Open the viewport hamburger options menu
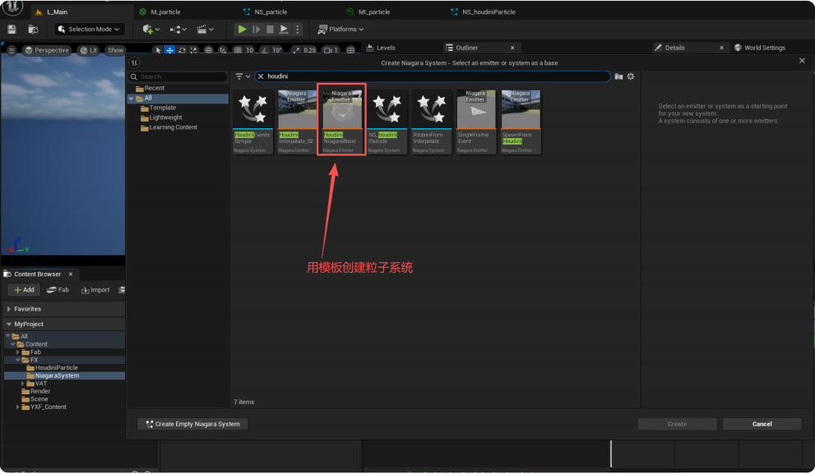 coord(12,50)
